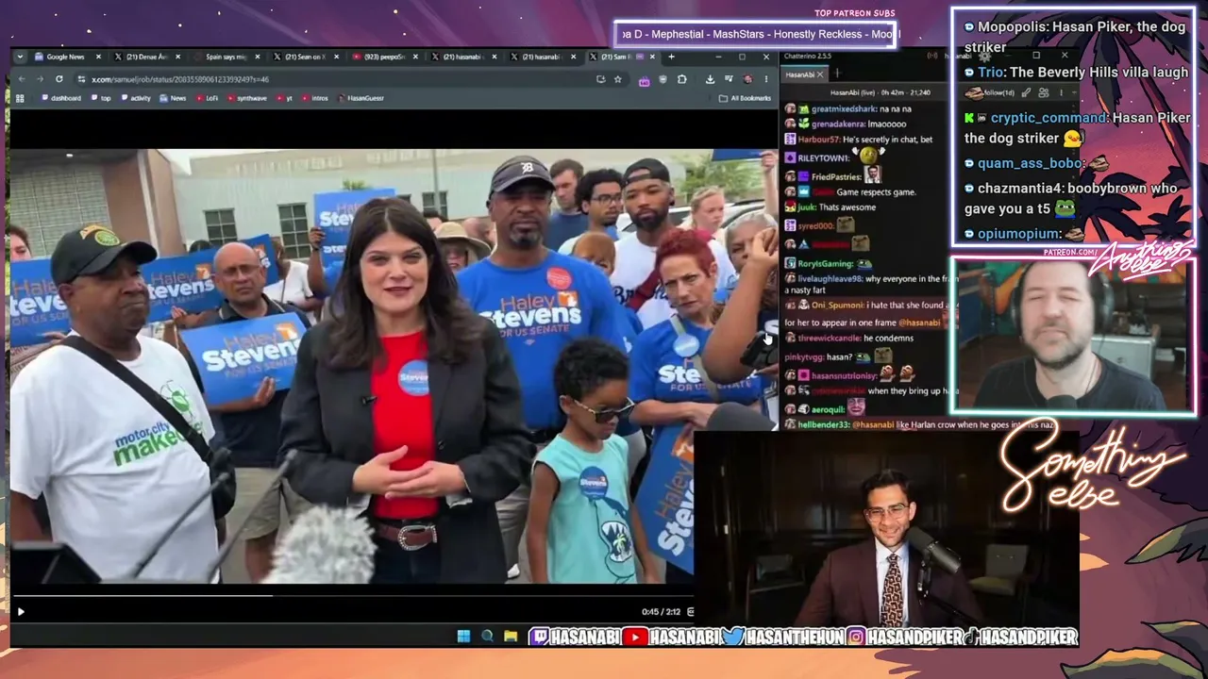Click RoryIsGaming's username in chat
This screenshot has width=1208, height=679.
pos(825,263)
